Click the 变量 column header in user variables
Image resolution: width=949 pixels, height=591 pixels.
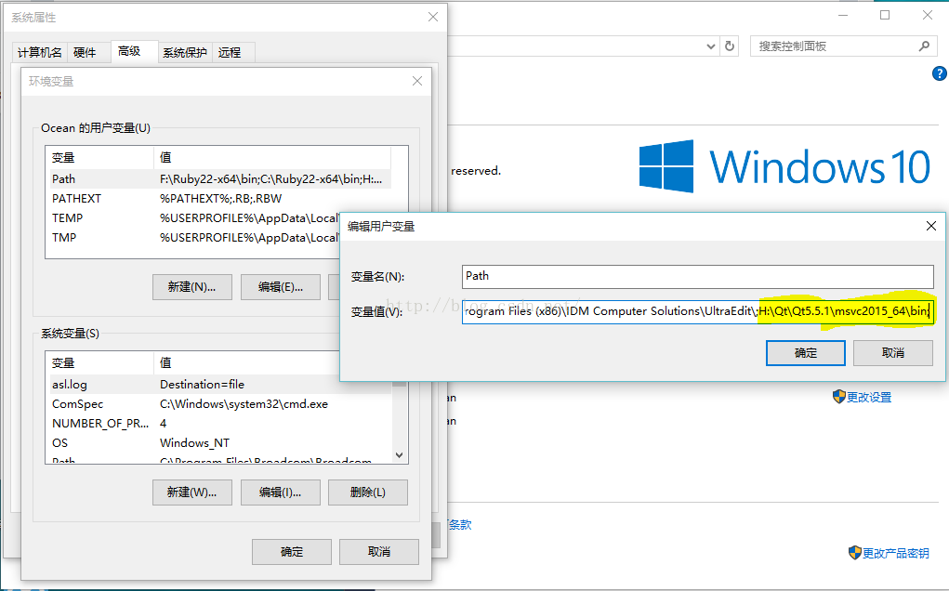[x=99, y=157]
